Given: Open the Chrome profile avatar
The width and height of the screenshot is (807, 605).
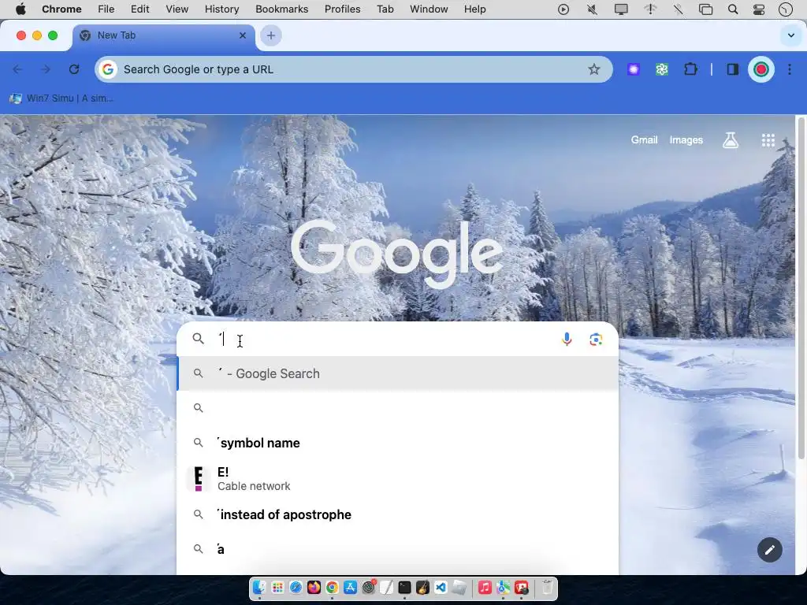Looking at the screenshot, I should pos(761,69).
